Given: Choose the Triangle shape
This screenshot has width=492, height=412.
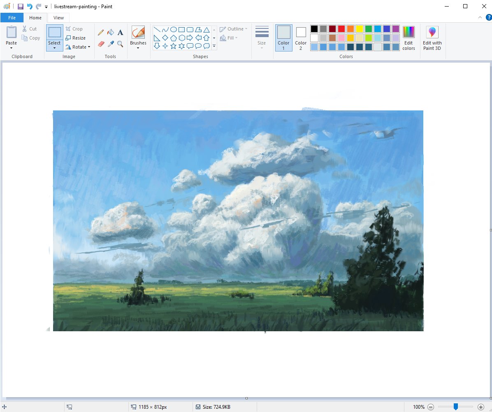Looking at the screenshot, I should point(207,30).
